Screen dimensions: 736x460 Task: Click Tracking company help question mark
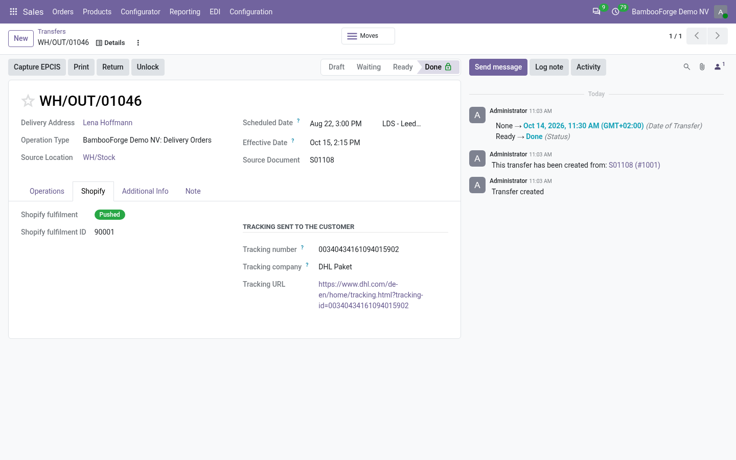pyautogui.click(x=307, y=265)
